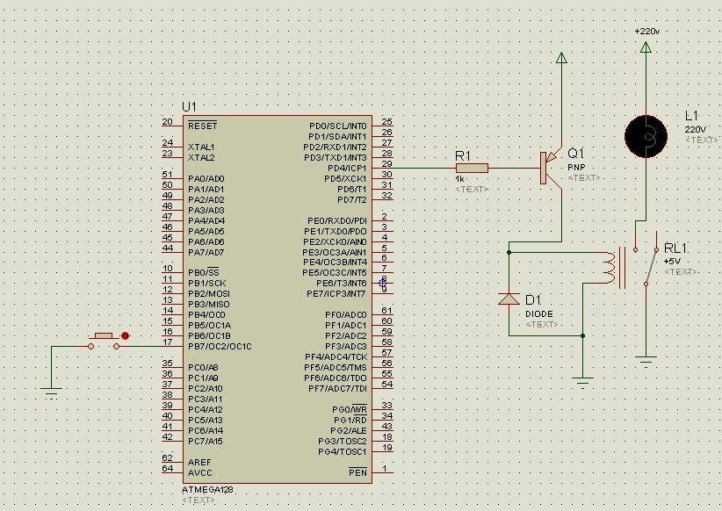Click the ground symbol beneath lamp L1
This screenshot has width=722, height=511.
647,358
